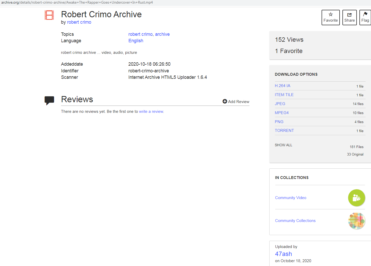
Task: Download the H.264 IA file
Action: pos(282,86)
